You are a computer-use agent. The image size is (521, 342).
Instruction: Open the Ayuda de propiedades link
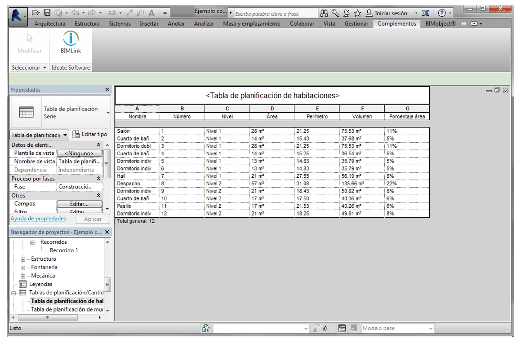(38, 219)
